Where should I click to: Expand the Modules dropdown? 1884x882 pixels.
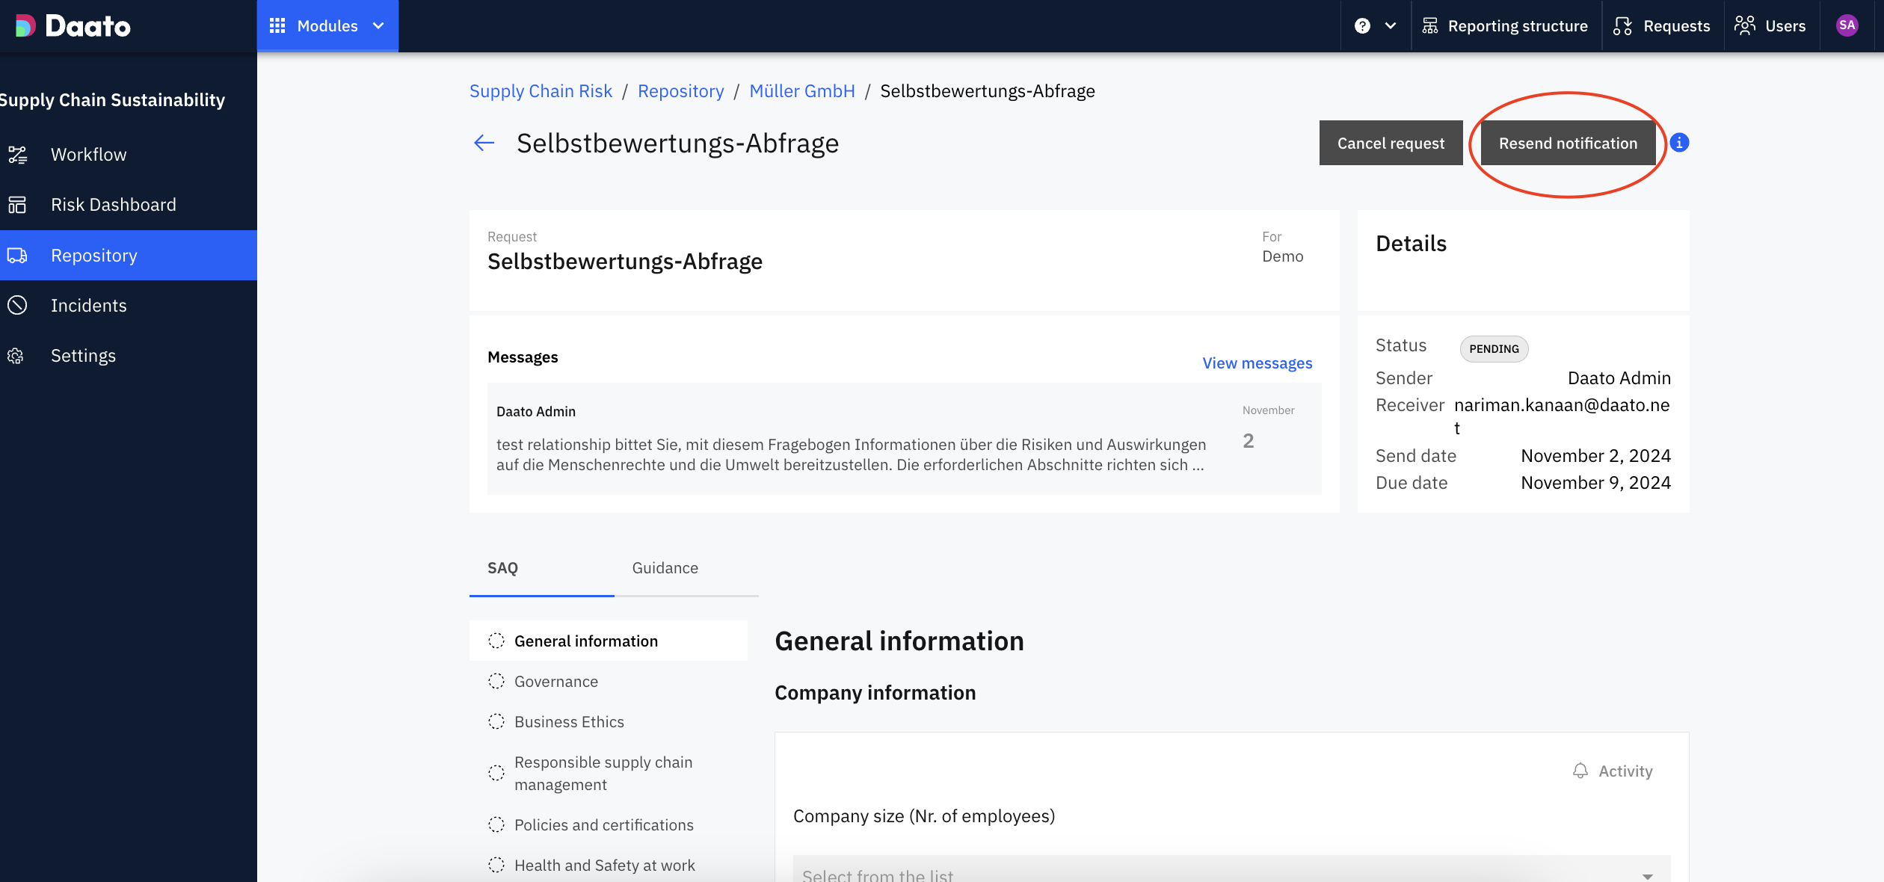327,26
